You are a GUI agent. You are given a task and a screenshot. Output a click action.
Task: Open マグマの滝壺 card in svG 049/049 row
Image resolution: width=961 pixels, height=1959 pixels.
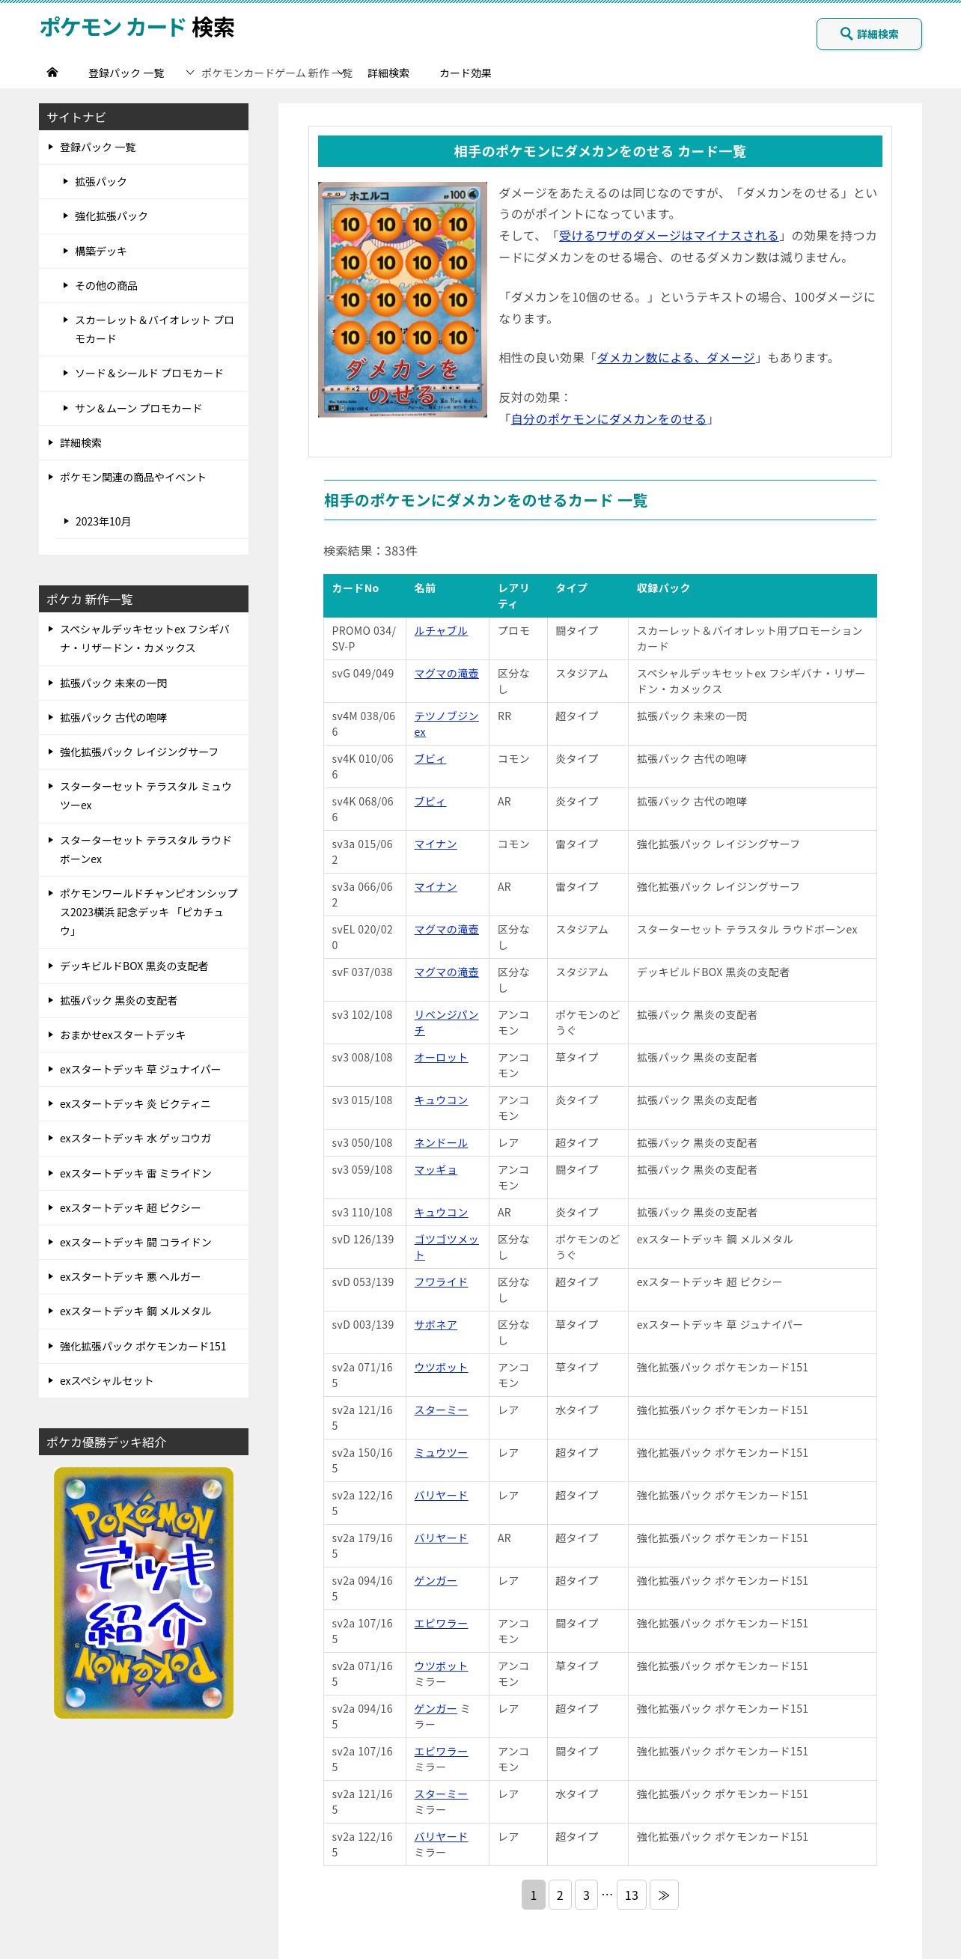coord(446,674)
